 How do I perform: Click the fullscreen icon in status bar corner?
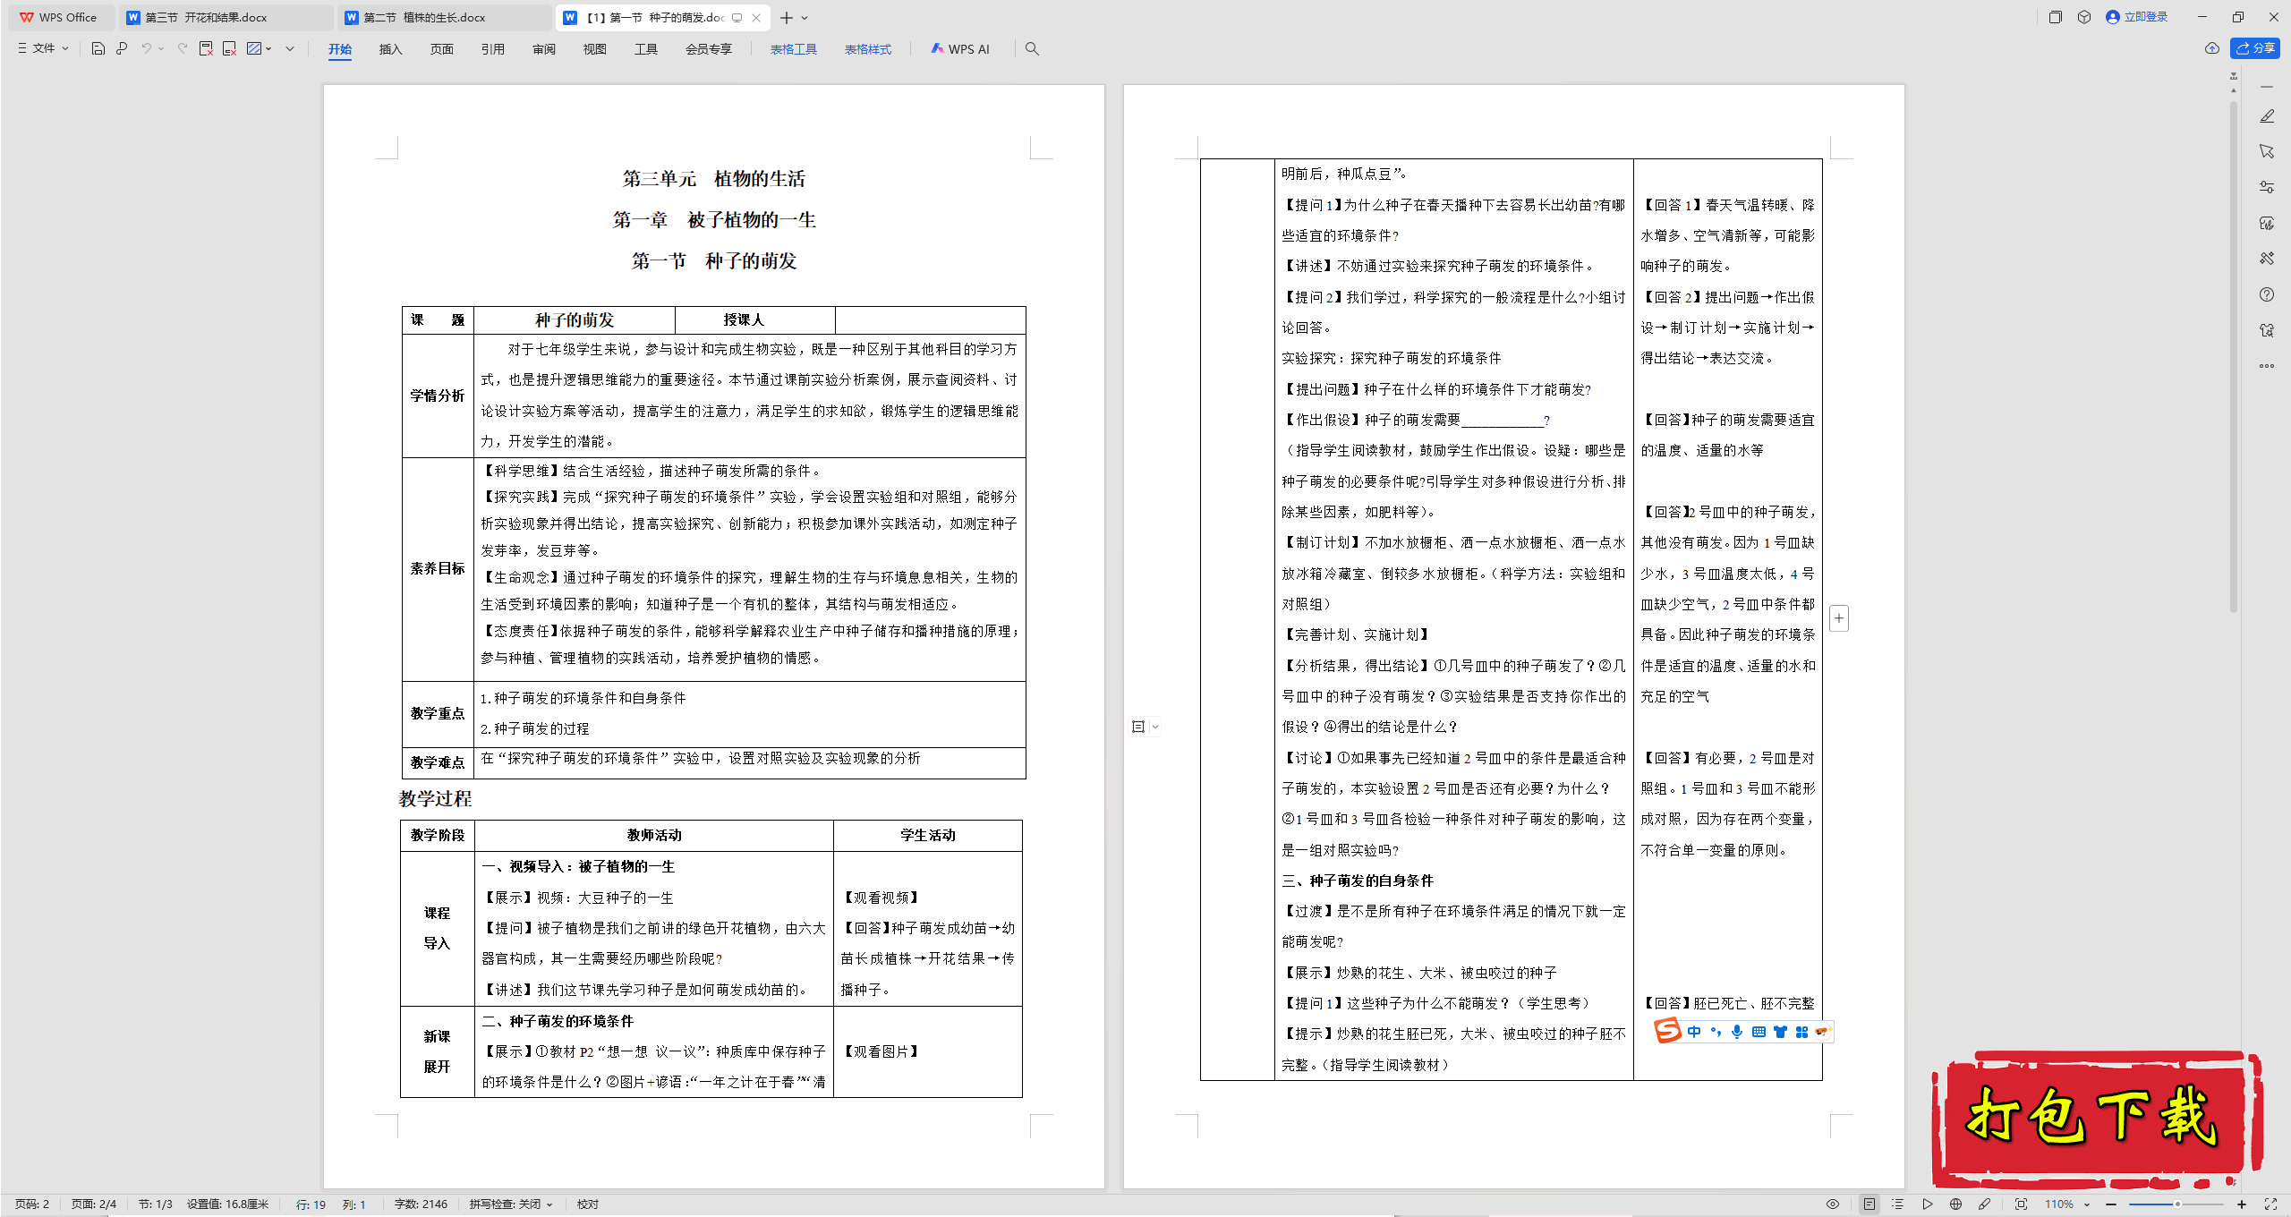(2270, 1204)
